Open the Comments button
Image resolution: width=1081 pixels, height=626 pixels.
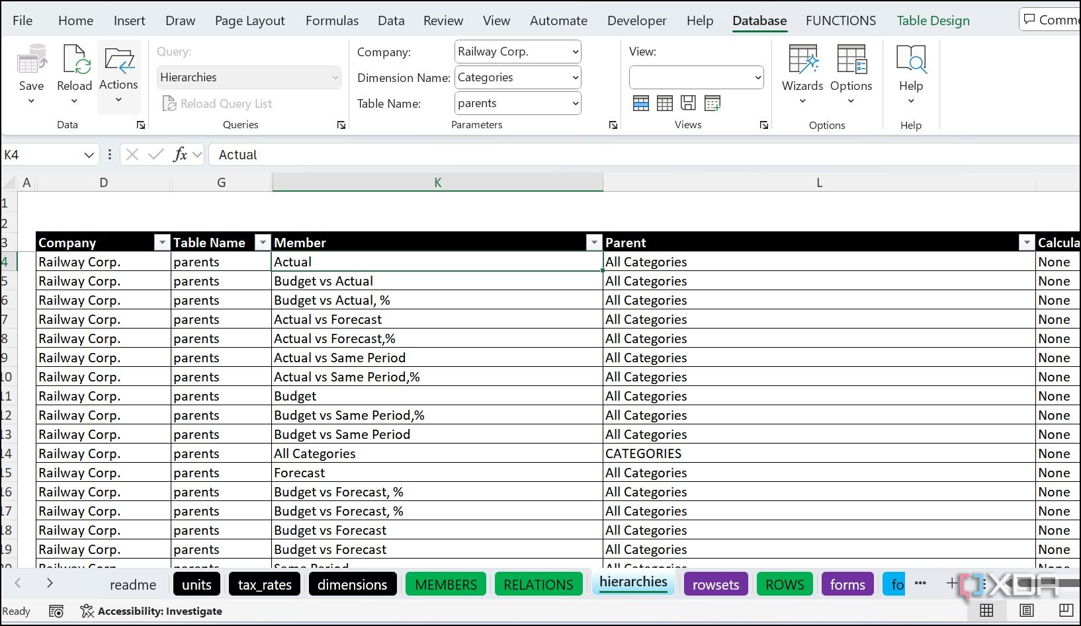tap(1050, 20)
